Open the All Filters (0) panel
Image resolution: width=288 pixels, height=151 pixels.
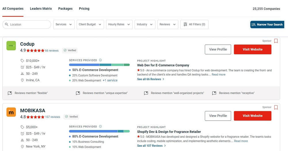click(194, 24)
